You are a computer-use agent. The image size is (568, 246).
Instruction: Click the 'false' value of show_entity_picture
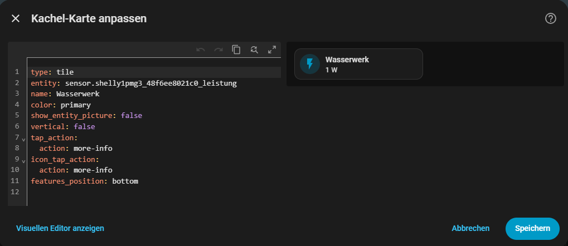click(x=131, y=116)
